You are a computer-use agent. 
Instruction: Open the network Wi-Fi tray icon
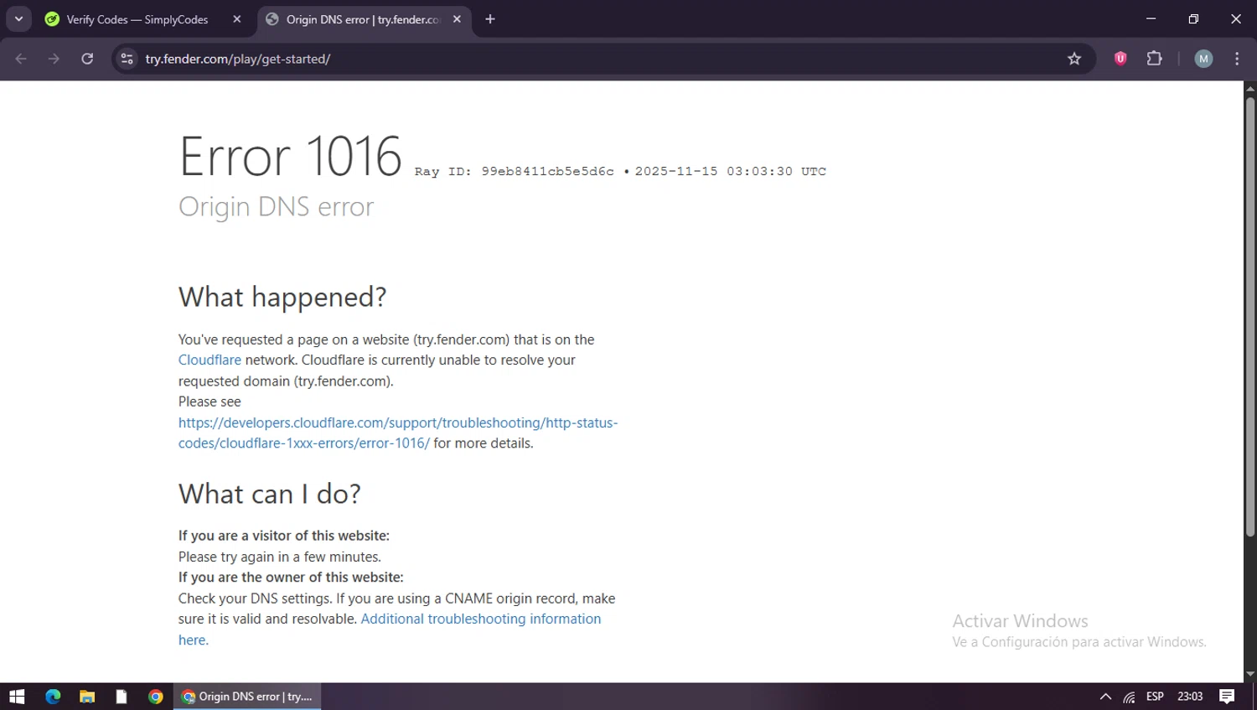click(1130, 697)
